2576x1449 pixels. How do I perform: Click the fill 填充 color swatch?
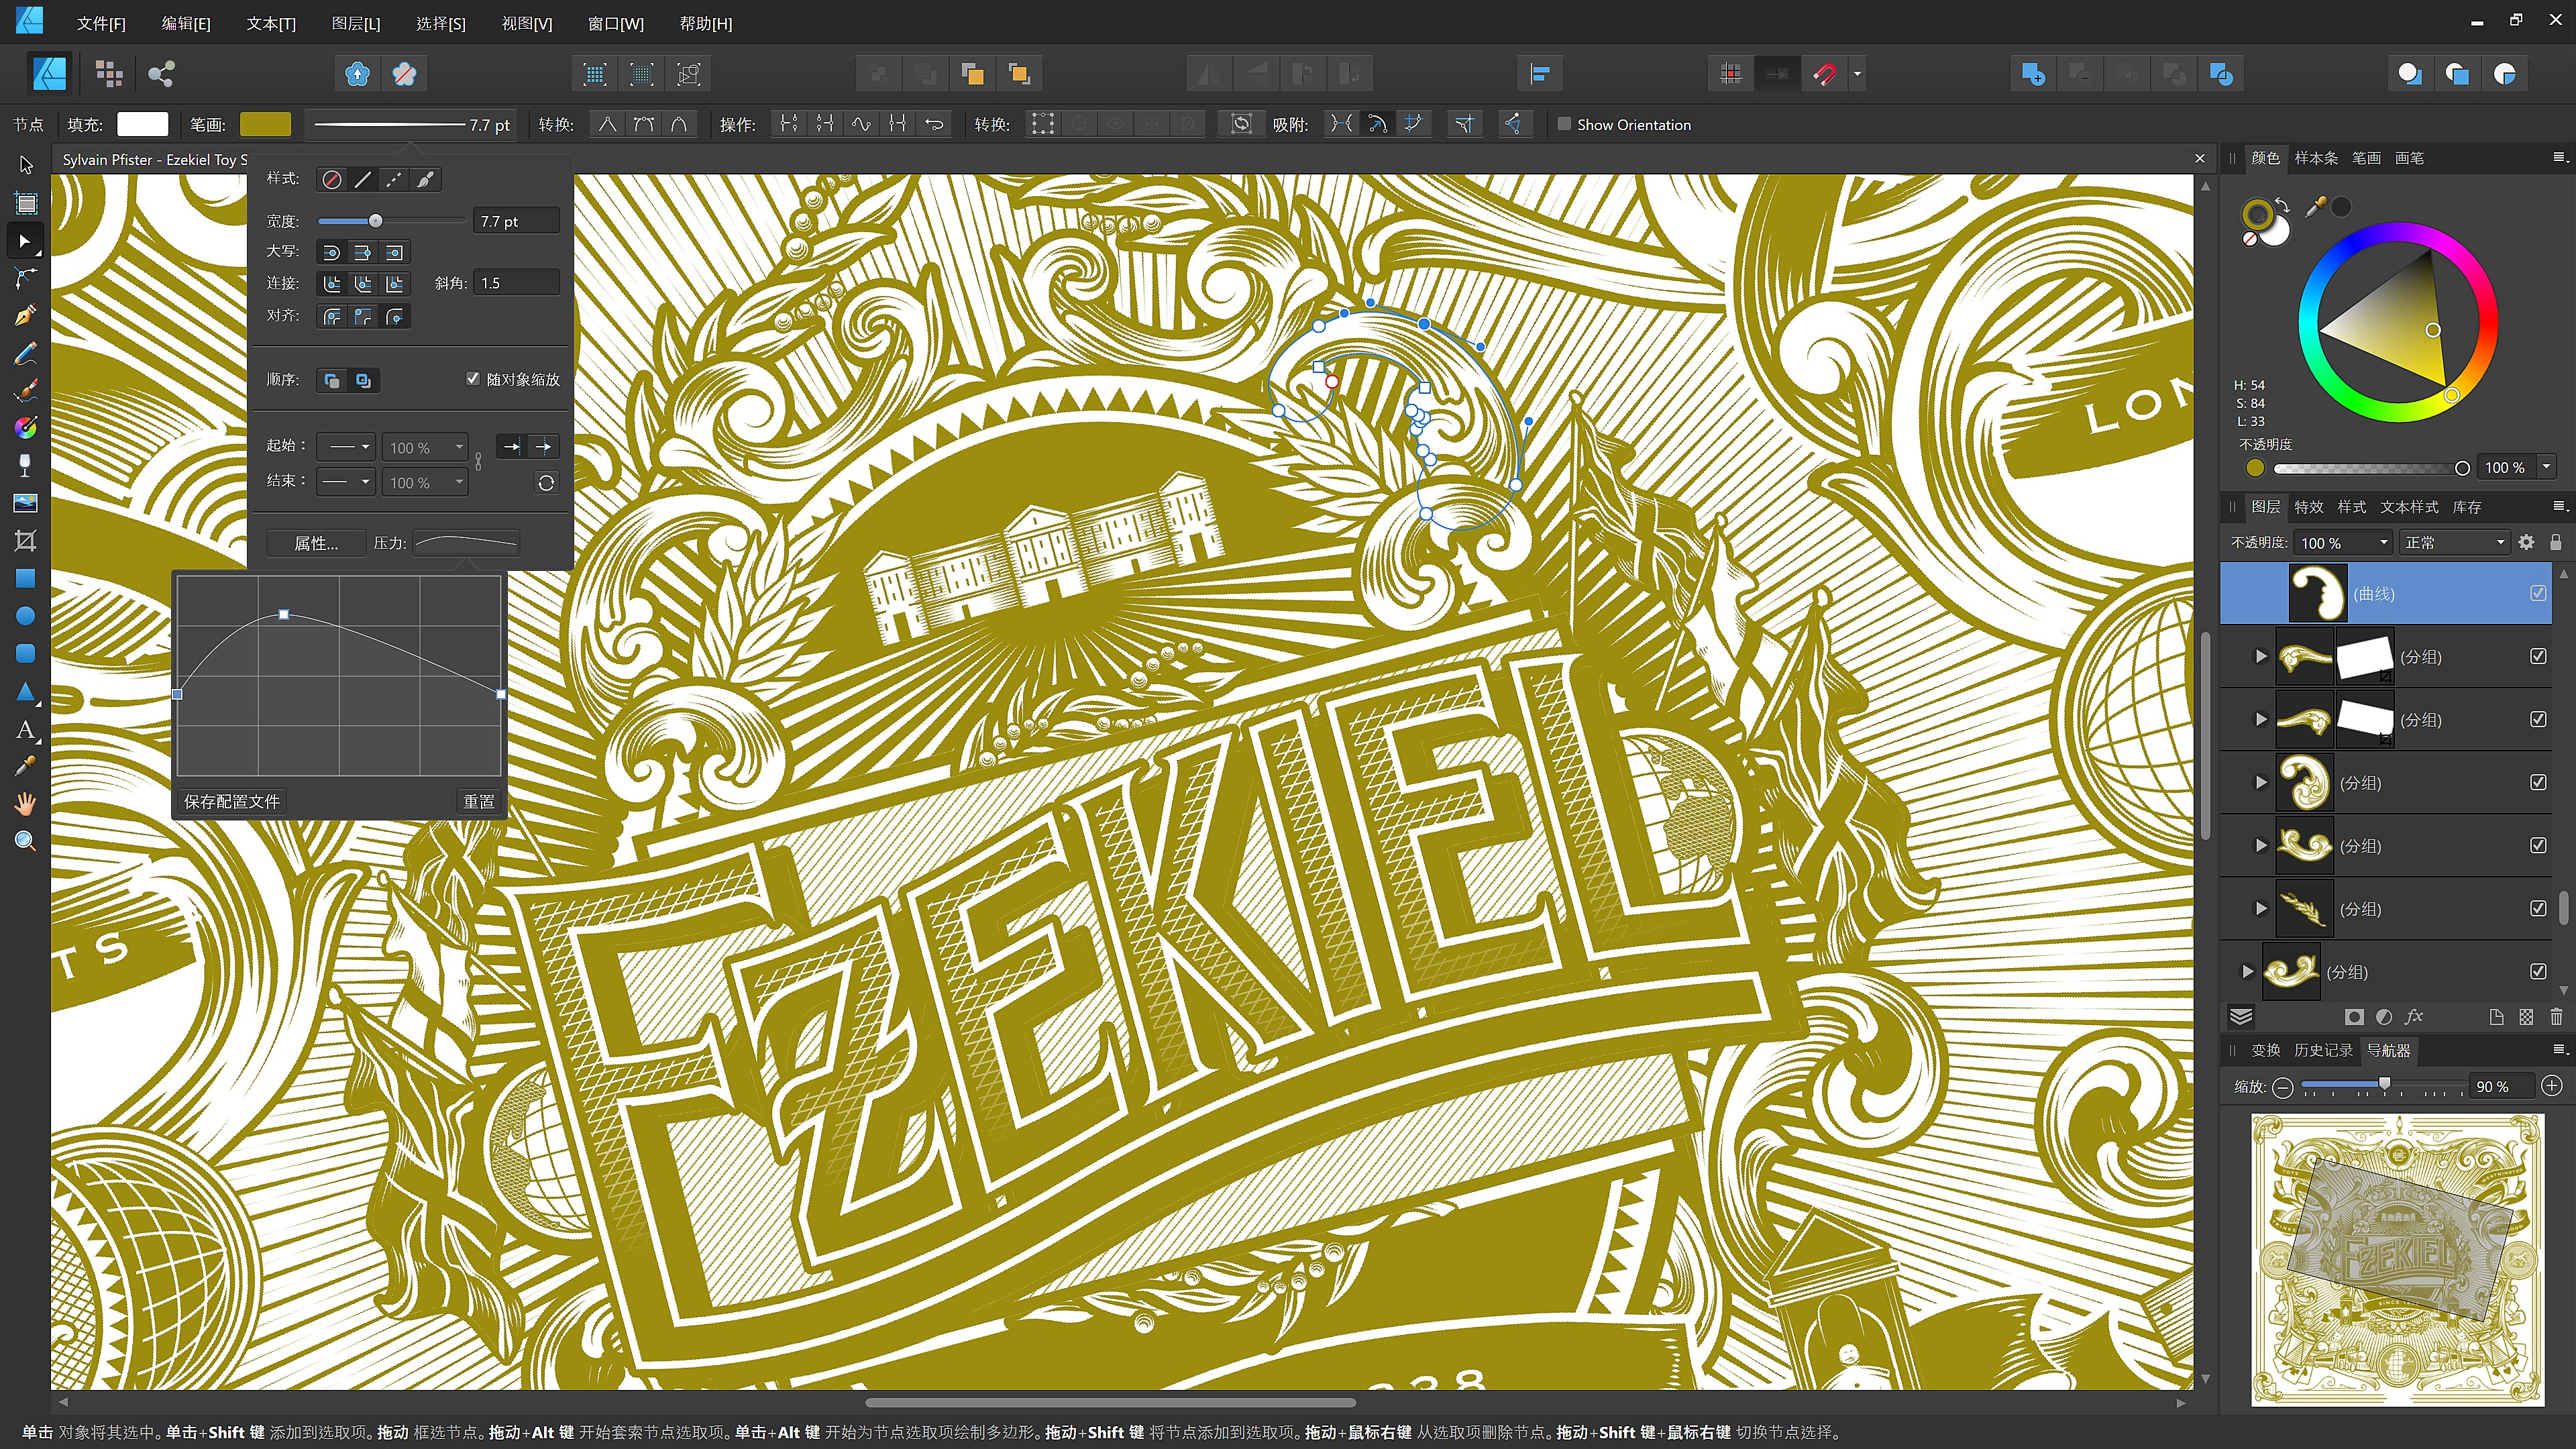click(x=142, y=124)
